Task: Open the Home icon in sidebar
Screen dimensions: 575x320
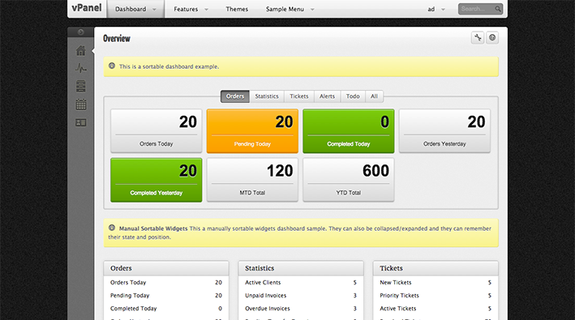Action: click(x=80, y=50)
